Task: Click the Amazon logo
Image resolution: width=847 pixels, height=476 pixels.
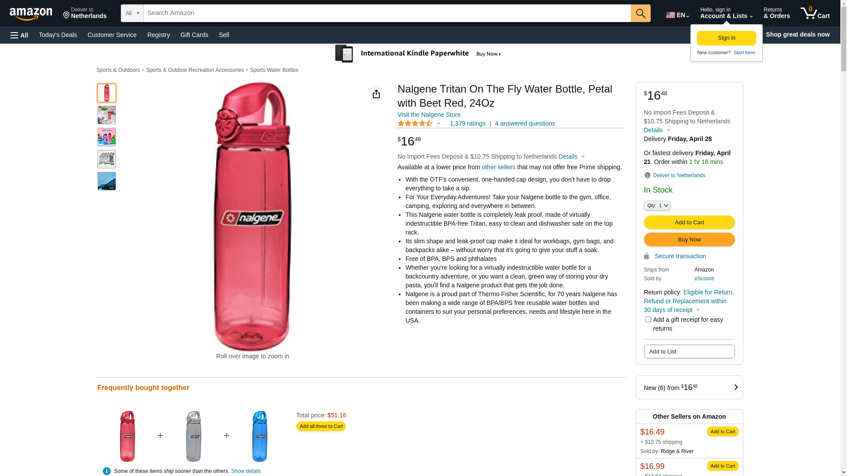Action: pos(31,14)
